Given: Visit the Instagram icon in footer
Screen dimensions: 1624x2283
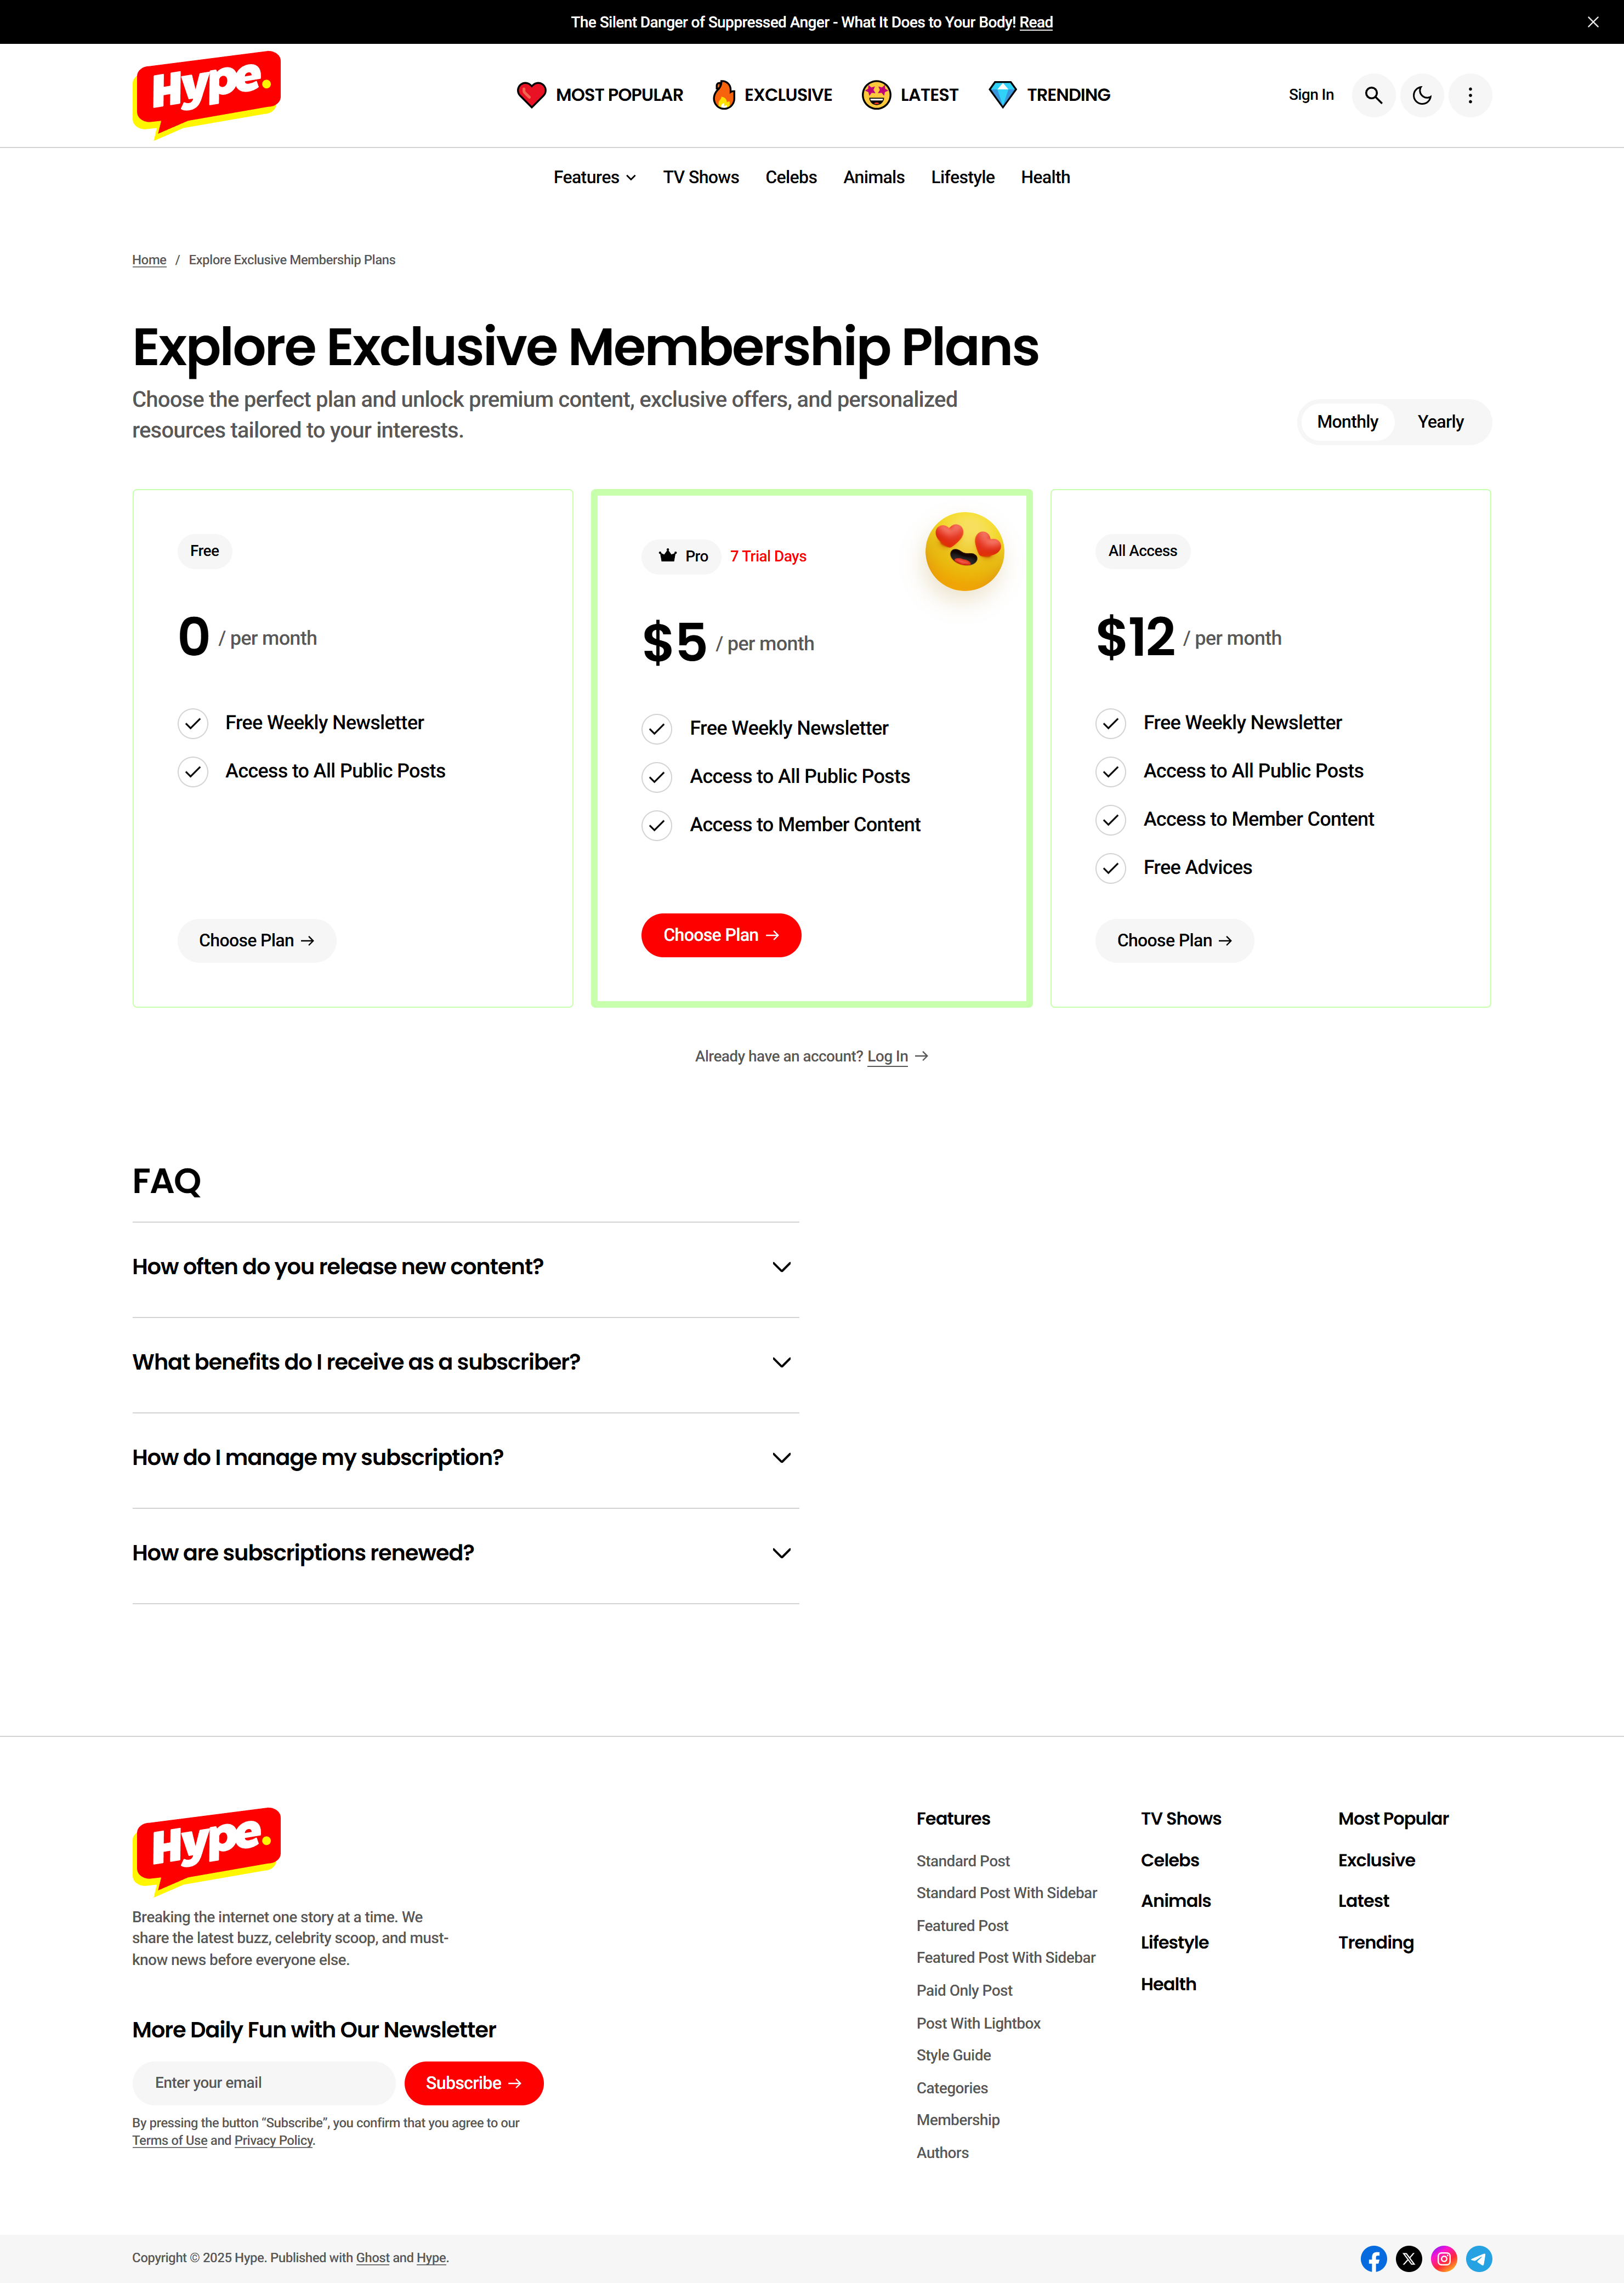Looking at the screenshot, I should (1443, 2258).
